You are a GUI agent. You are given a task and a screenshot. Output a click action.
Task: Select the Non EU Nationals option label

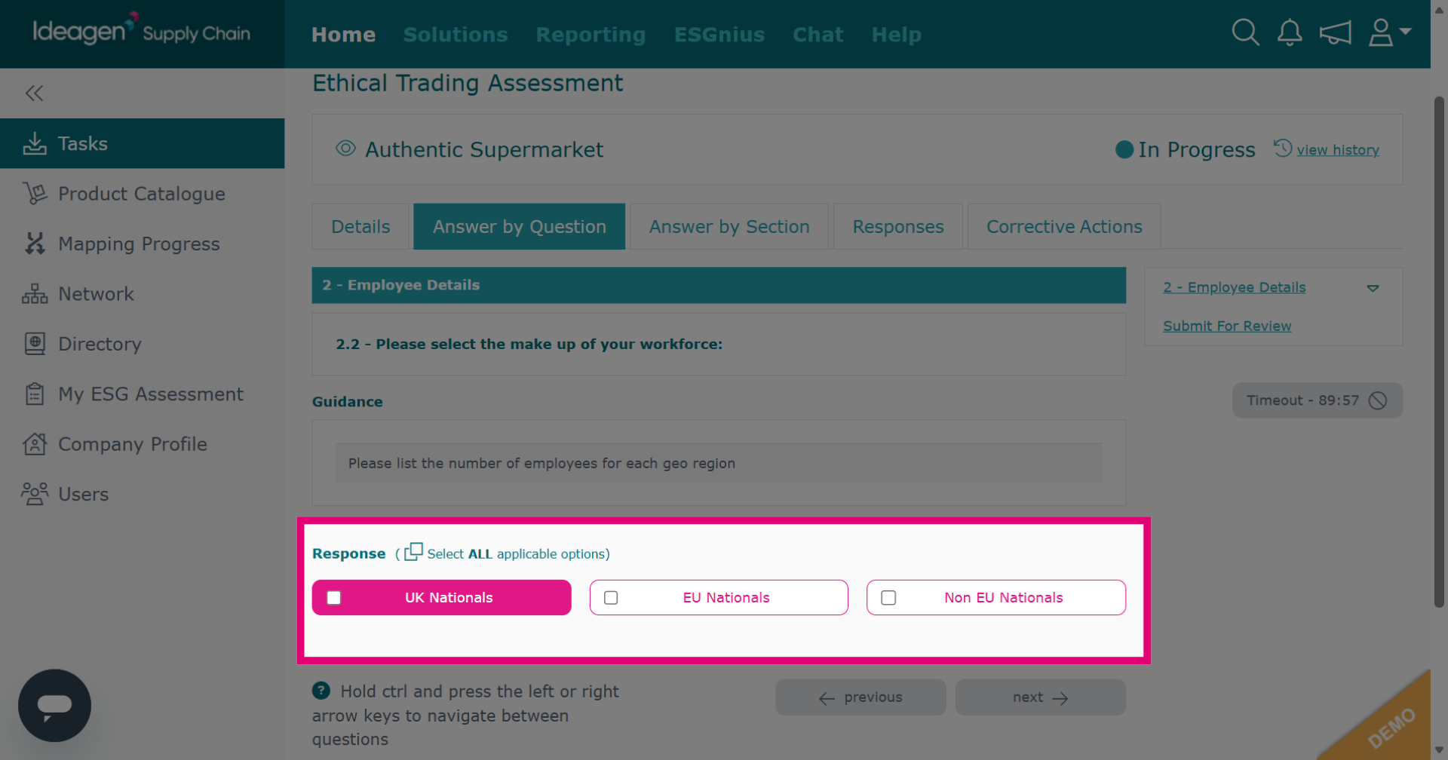click(x=1004, y=598)
